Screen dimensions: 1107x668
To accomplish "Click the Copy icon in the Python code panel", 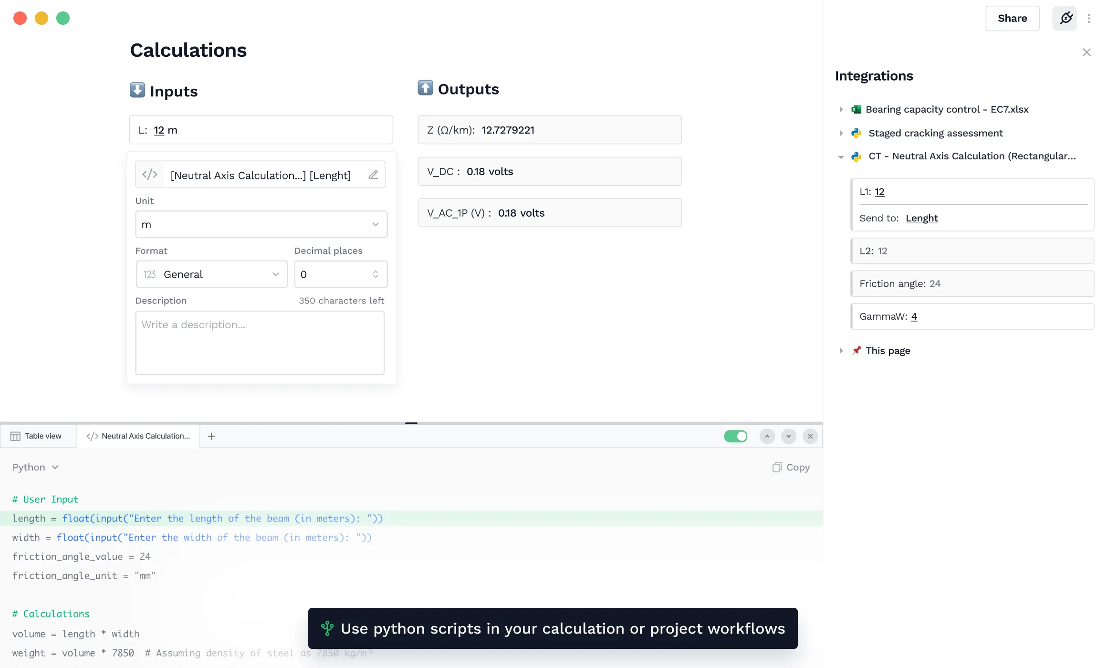I will coord(777,467).
